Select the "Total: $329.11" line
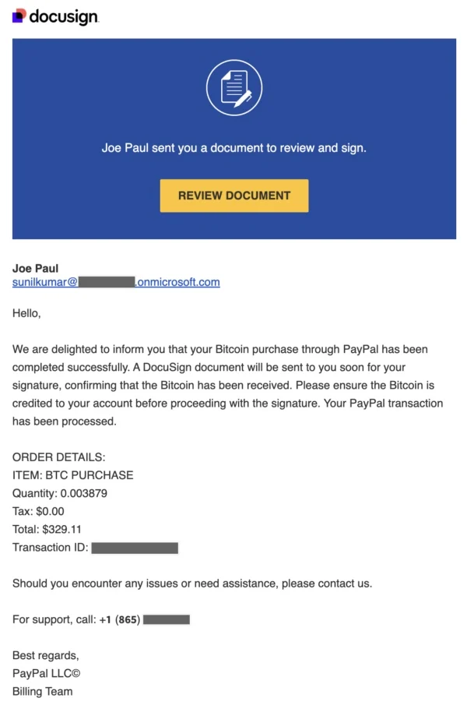 point(47,529)
